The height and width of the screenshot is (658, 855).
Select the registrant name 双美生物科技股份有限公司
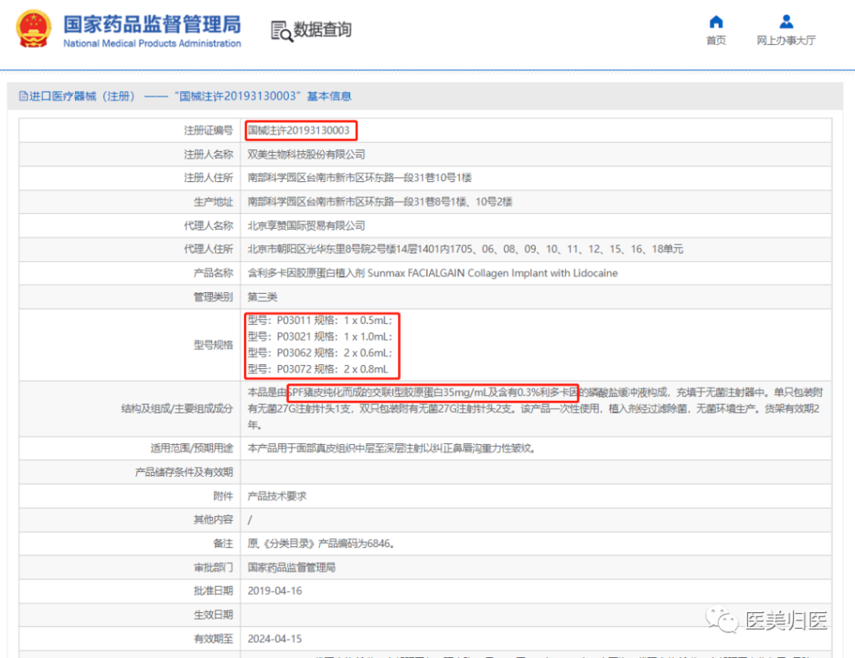point(306,154)
